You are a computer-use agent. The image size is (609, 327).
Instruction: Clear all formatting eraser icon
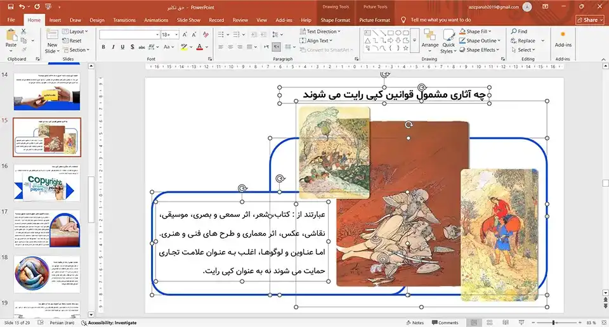pos(206,34)
